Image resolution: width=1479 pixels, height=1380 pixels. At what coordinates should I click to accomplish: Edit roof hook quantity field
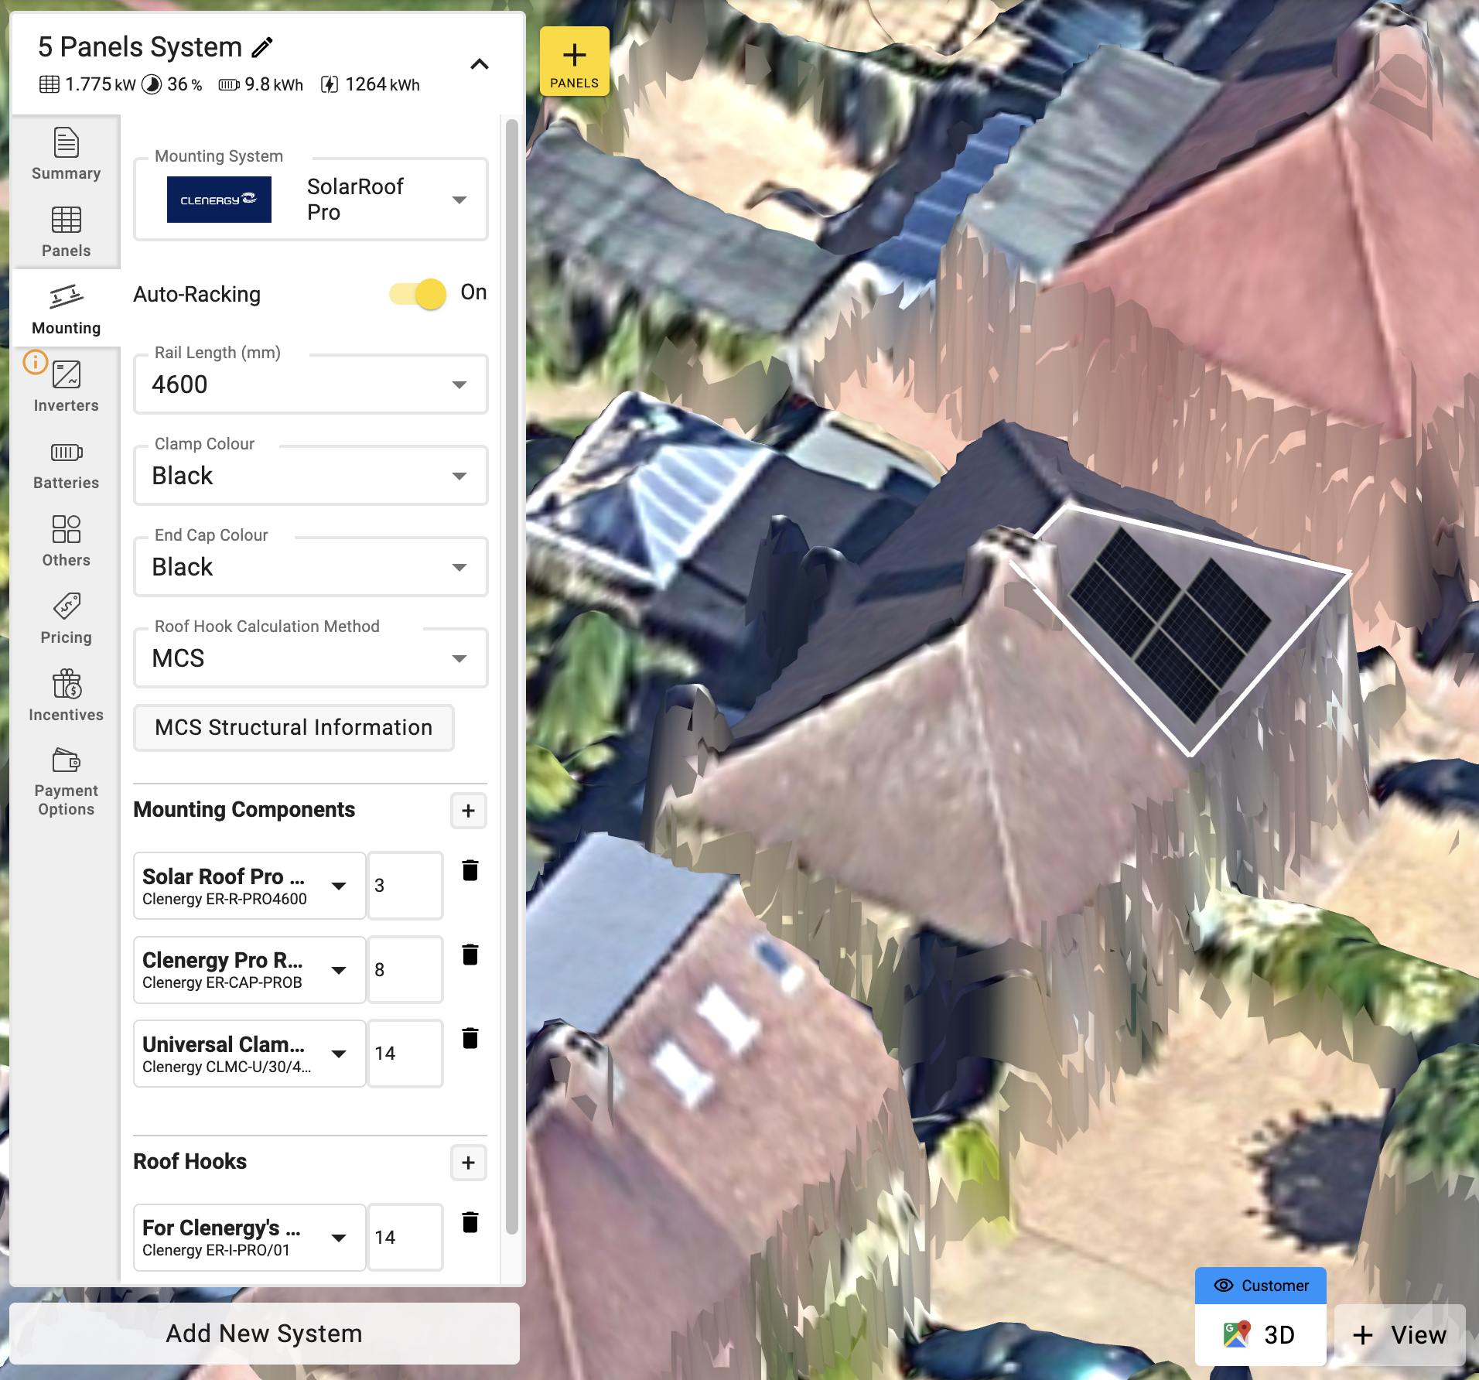click(x=405, y=1238)
